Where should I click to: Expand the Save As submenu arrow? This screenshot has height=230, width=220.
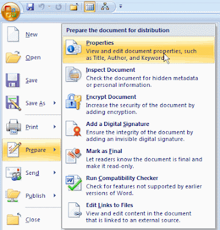click(x=55, y=103)
